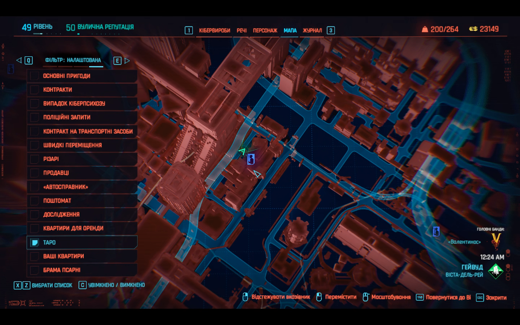520x325 pixels.
Task: Enable the ВАШІ КВАРТИРИ checkbox
Action: (x=35, y=256)
